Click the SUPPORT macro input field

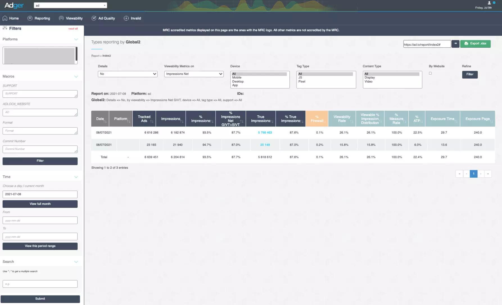pos(40,94)
